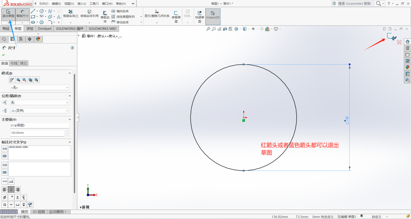Switch to the 引线 property tab

(x=14, y=63)
